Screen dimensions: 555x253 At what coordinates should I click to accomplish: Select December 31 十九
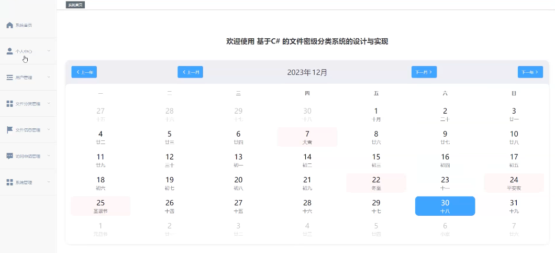point(514,206)
